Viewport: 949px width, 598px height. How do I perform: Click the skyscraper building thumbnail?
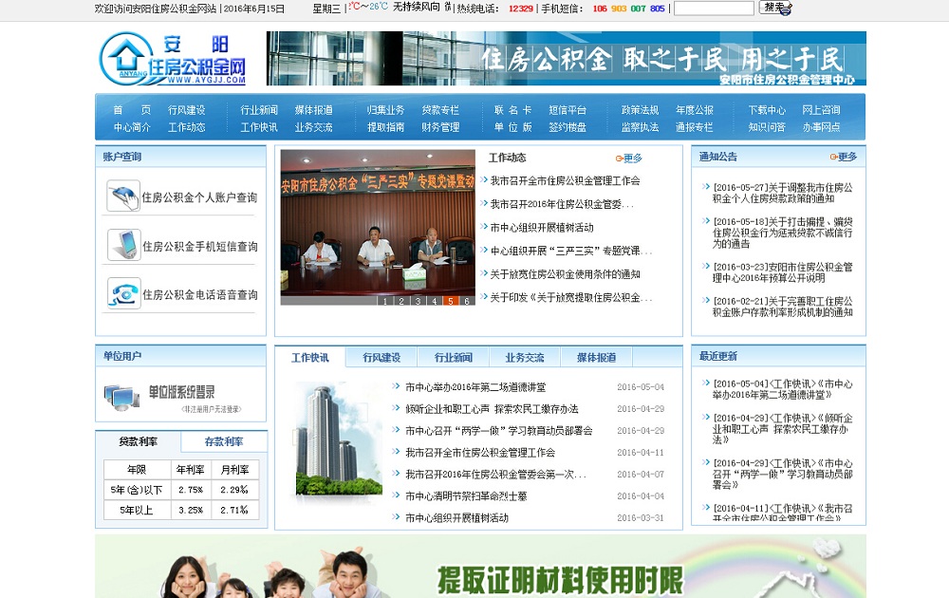click(x=339, y=443)
